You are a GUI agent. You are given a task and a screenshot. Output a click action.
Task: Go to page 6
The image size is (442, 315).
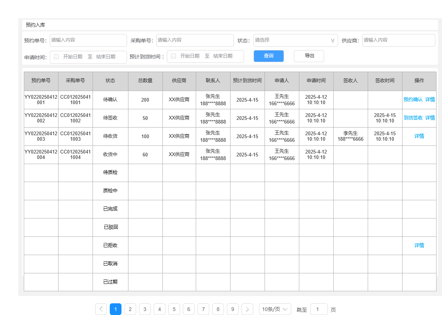point(189,309)
